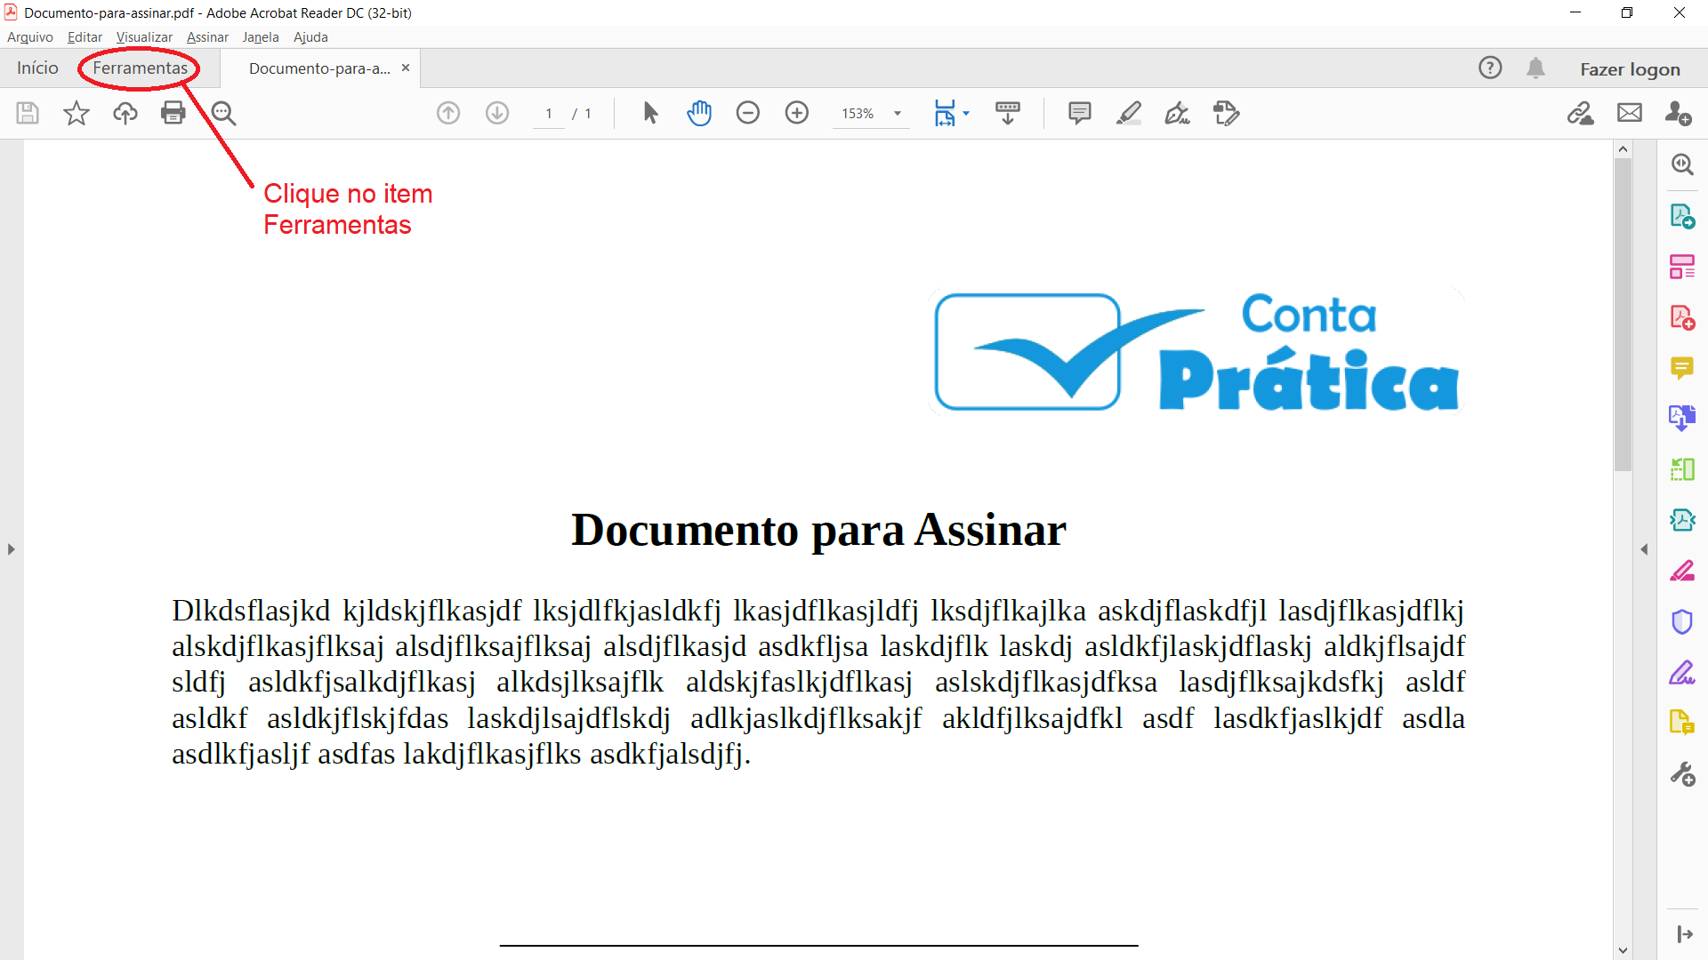Expand fit page options dropdown arrow

966,113
